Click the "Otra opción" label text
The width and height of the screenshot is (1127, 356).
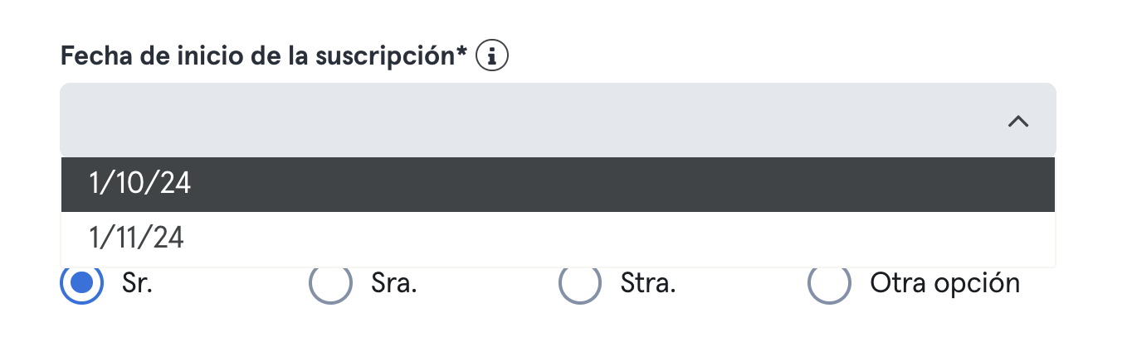[x=944, y=283]
